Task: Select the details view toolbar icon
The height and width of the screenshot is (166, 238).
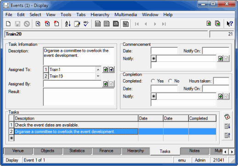Action: click(x=125, y=24)
